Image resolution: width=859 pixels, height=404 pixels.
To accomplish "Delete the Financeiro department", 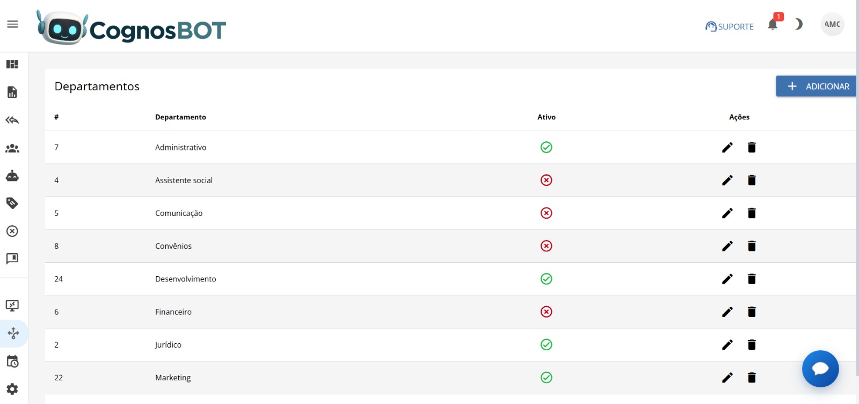I will [x=752, y=312].
